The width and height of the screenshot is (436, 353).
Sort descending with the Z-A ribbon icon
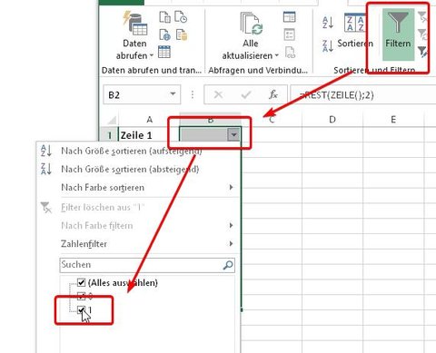click(328, 46)
